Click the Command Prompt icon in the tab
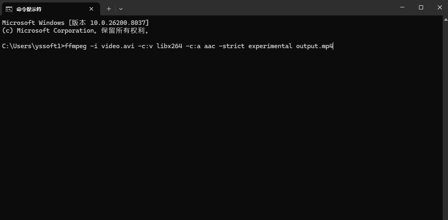Screen dimensions: 448x220 (x=9, y=9)
